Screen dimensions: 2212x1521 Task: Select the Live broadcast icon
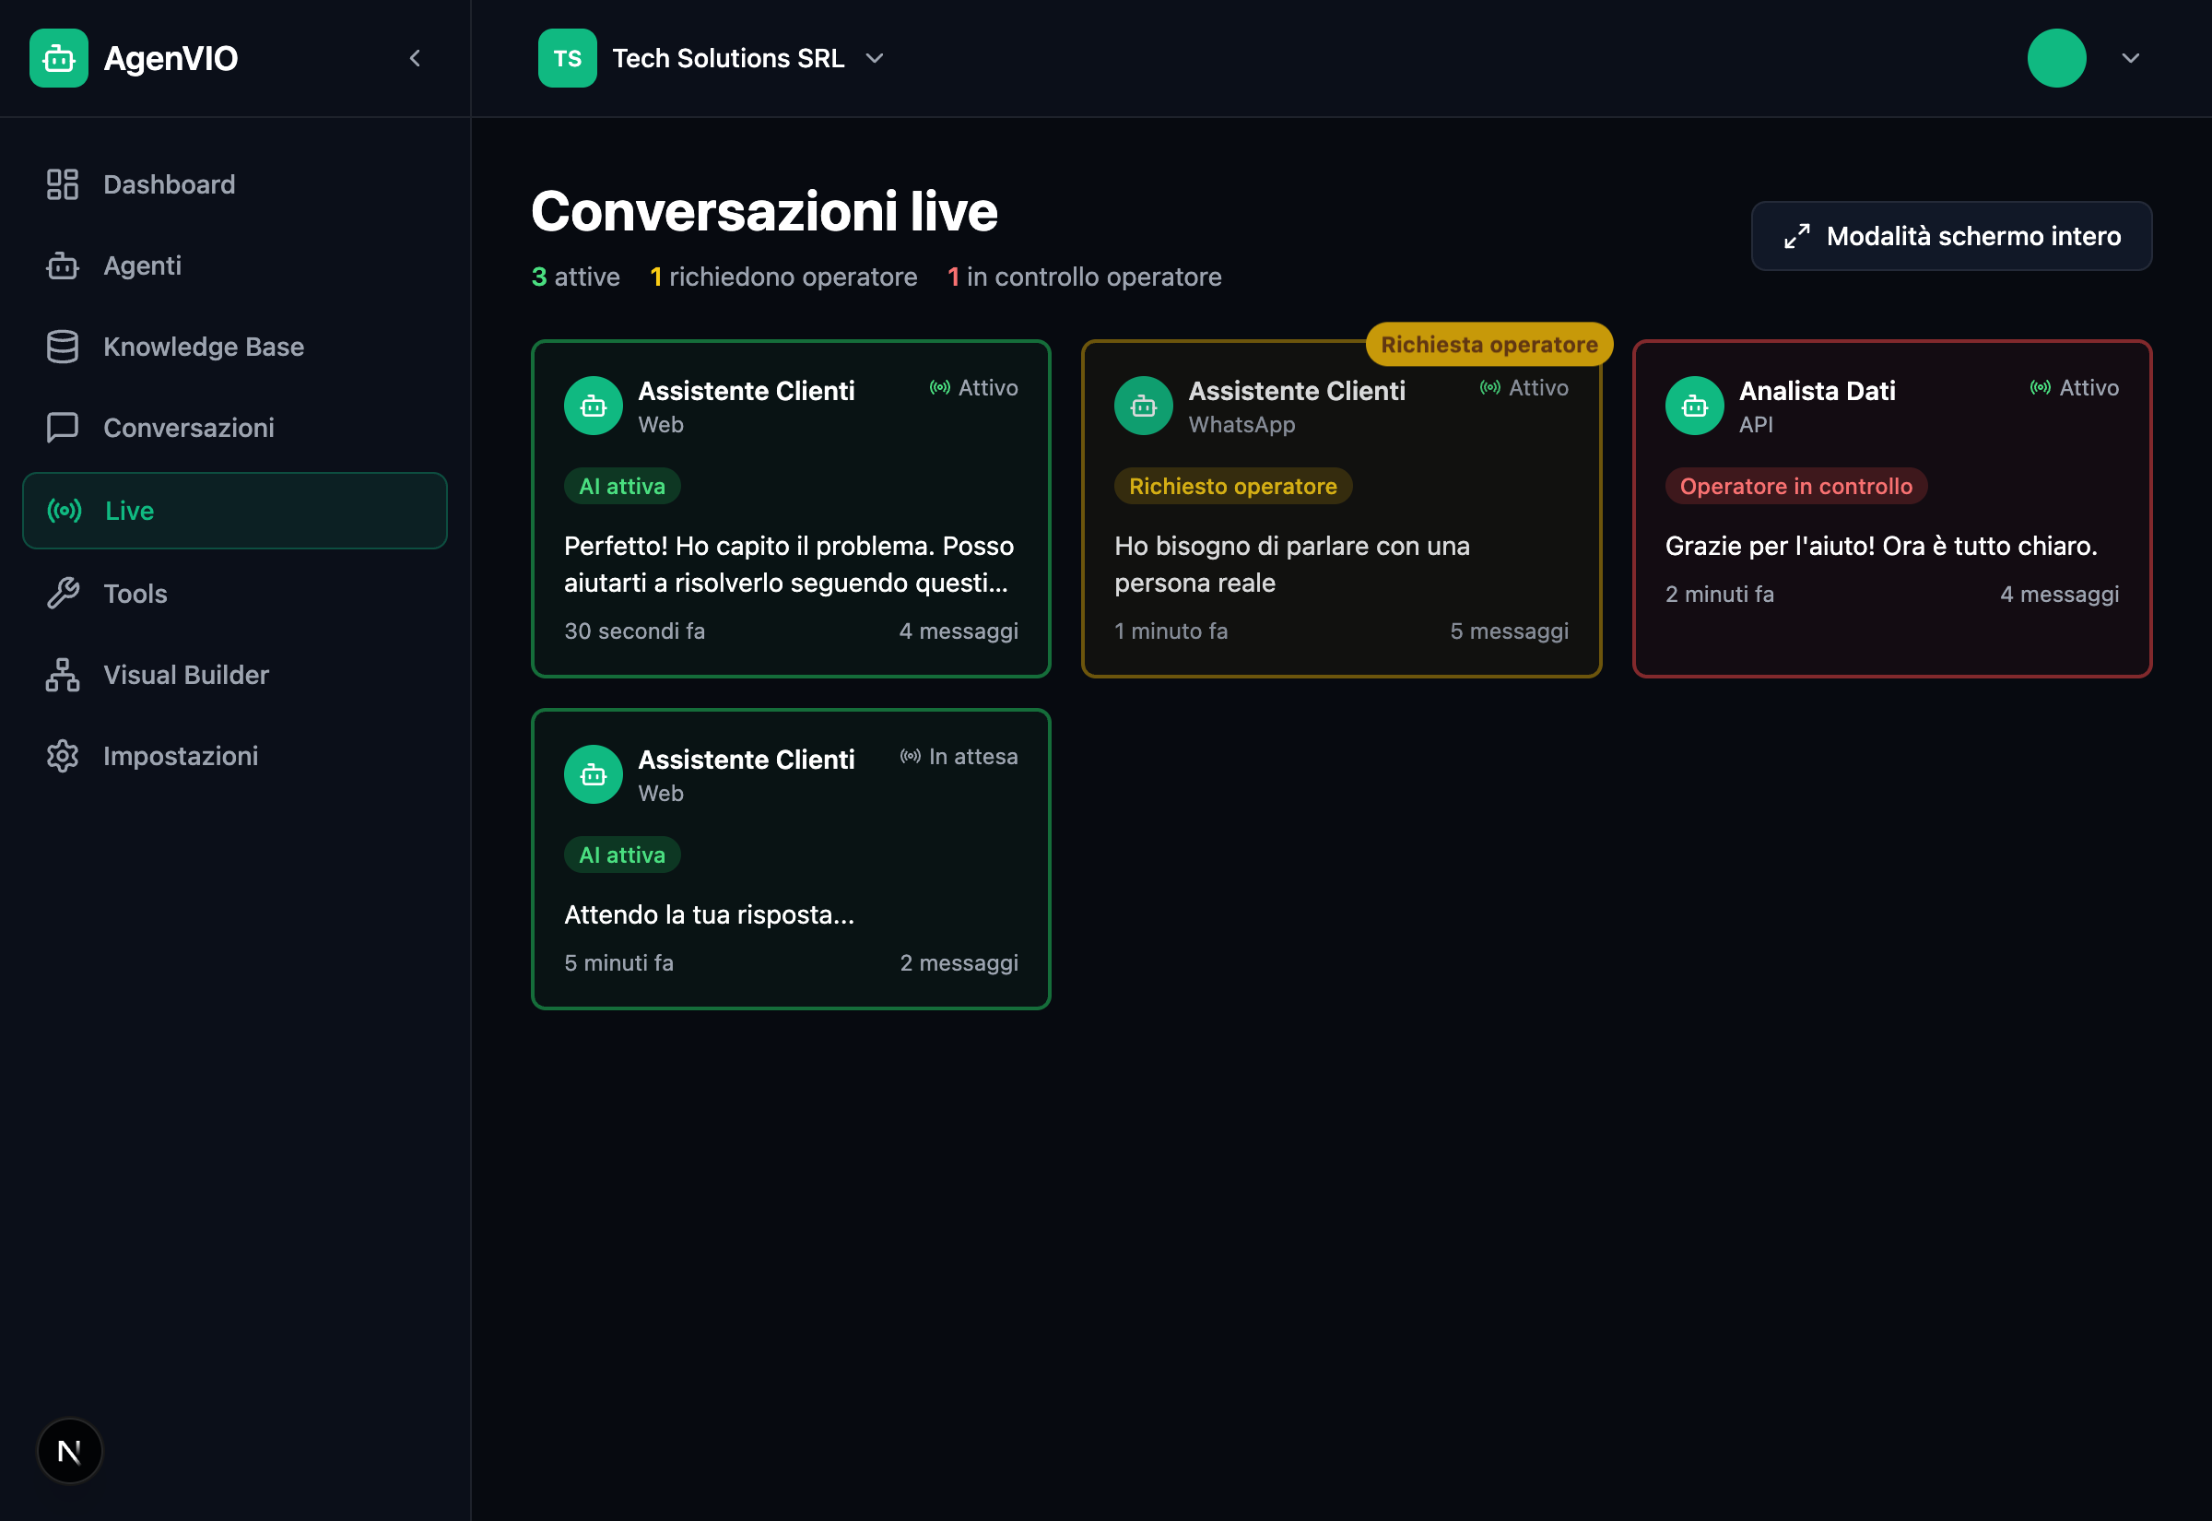[x=63, y=511]
